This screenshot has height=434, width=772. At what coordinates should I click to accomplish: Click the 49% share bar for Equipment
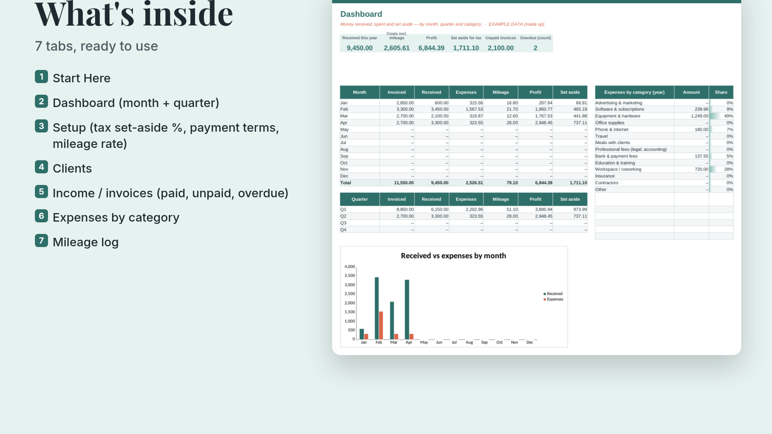(x=721, y=116)
